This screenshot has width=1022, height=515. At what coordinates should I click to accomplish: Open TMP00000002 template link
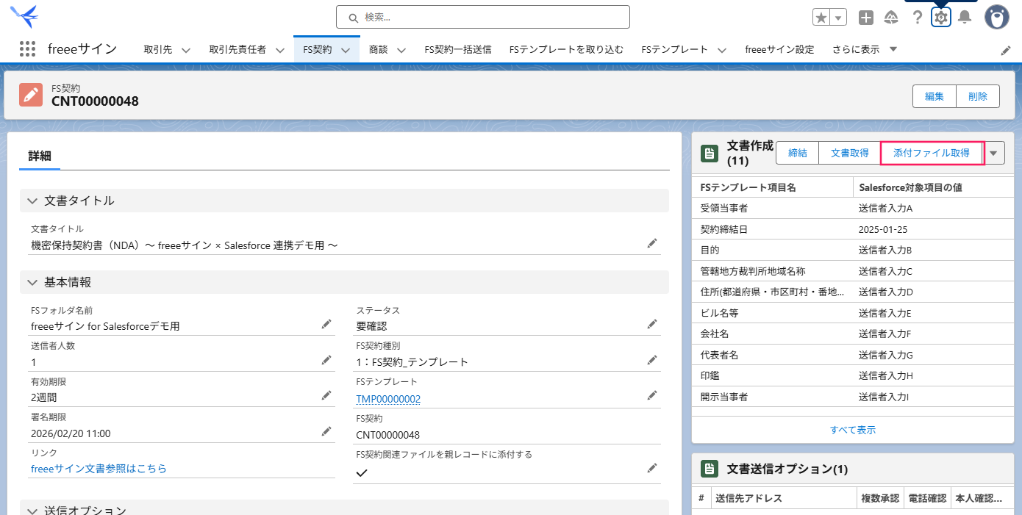click(x=388, y=399)
